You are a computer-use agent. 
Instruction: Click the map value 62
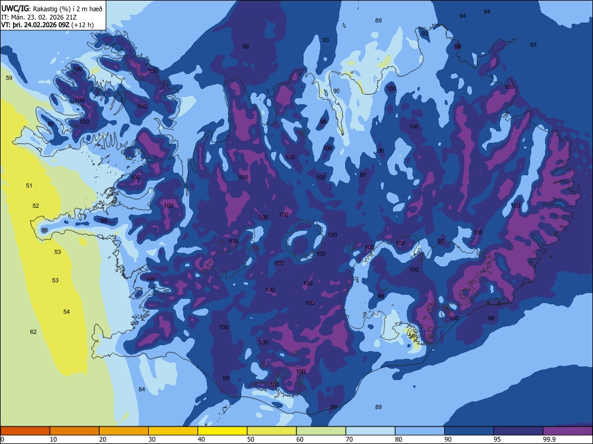pyautogui.click(x=33, y=332)
